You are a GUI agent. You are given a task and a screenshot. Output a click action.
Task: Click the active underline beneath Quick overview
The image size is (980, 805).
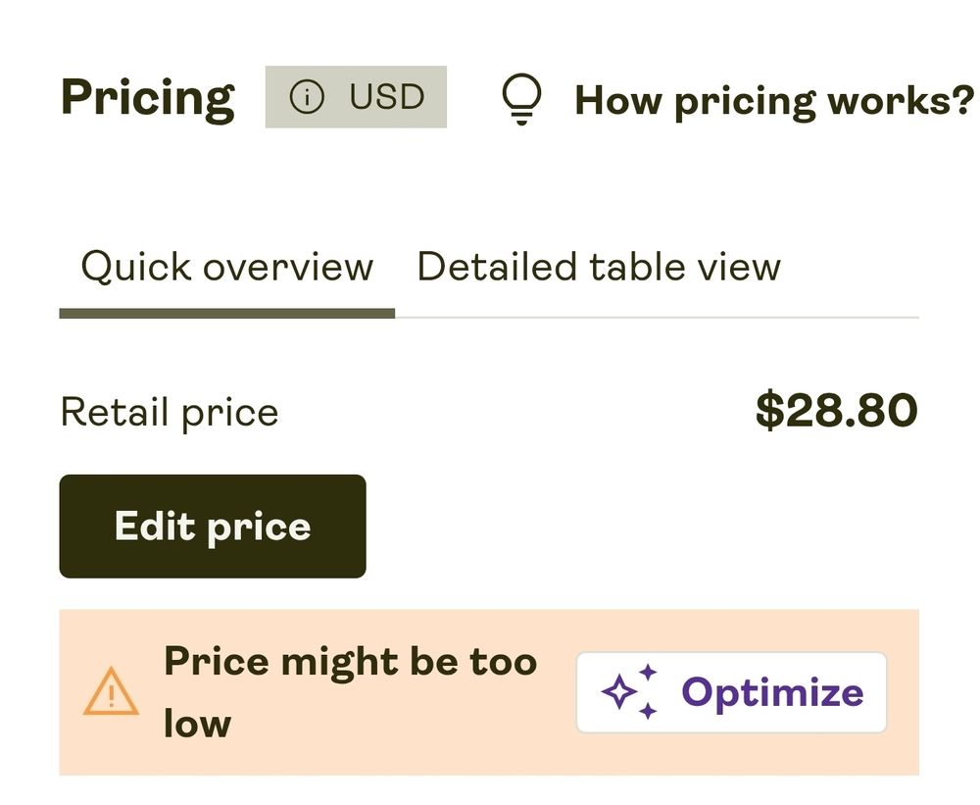[226, 314]
